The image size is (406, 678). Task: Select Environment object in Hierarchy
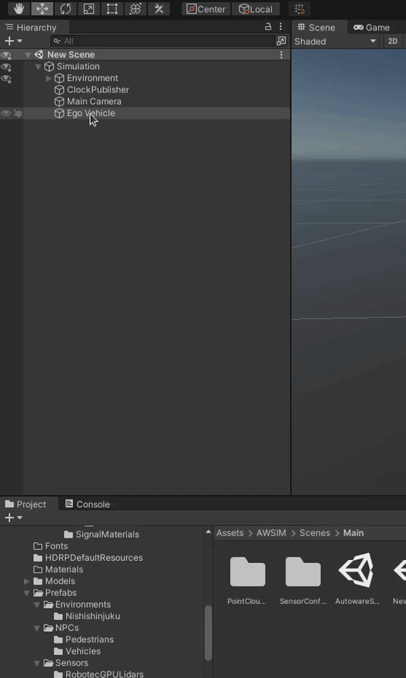click(x=92, y=78)
